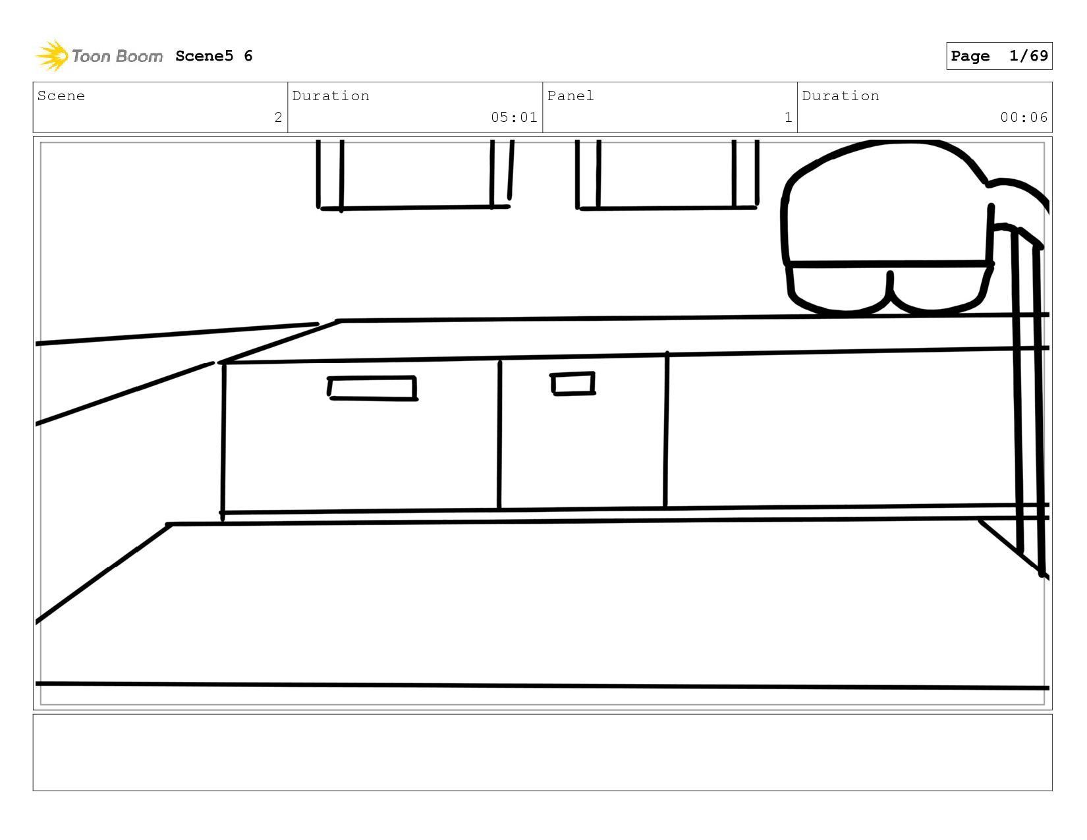Click the Toon Boom logo
The width and height of the screenshot is (1087, 840).
point(99,56)
